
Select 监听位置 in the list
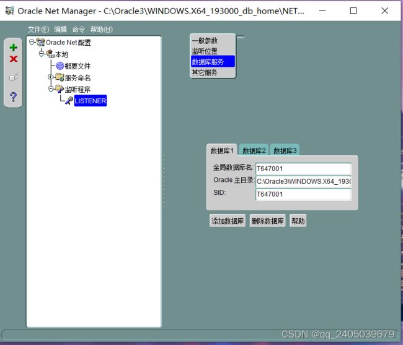(x=213, y=51)
